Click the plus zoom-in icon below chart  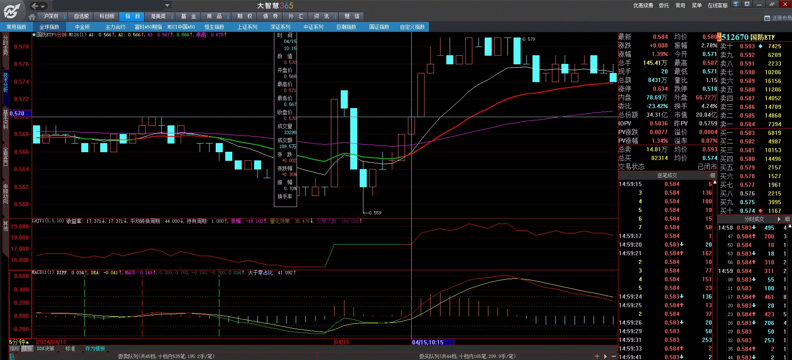click(x=597, y=356)
